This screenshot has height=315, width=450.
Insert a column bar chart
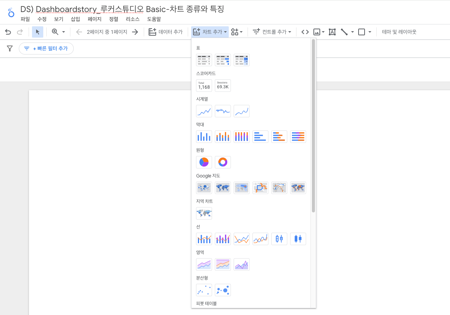tap(204, 136)
